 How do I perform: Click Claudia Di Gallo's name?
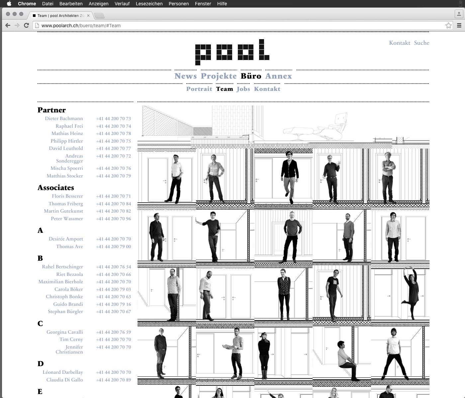[64, 380]
